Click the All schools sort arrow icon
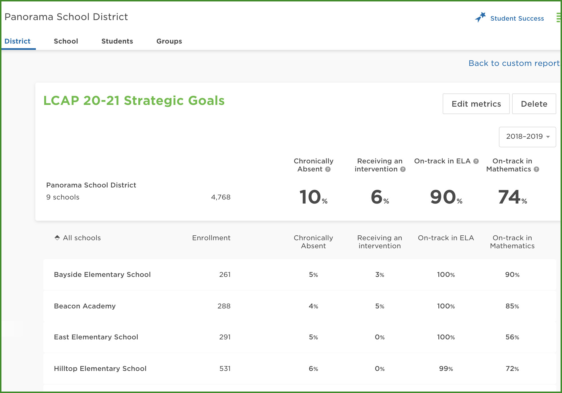The height and width of the screenshot is (393, 562). [x=57, y=238]
